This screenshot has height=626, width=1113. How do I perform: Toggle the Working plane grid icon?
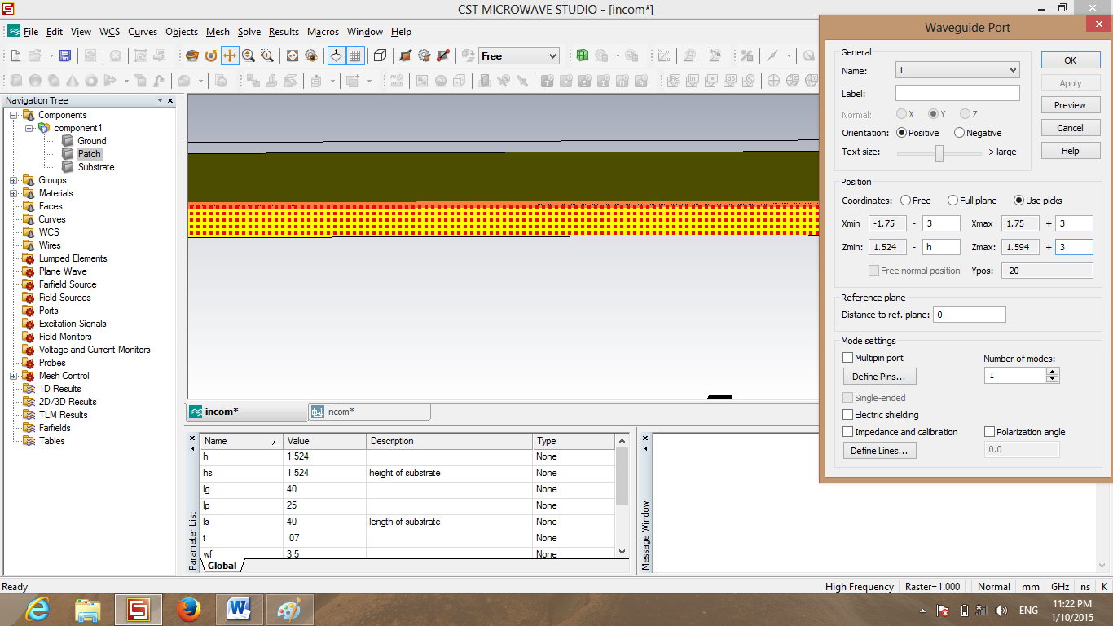pyautogui.click(x=355, y=55)
